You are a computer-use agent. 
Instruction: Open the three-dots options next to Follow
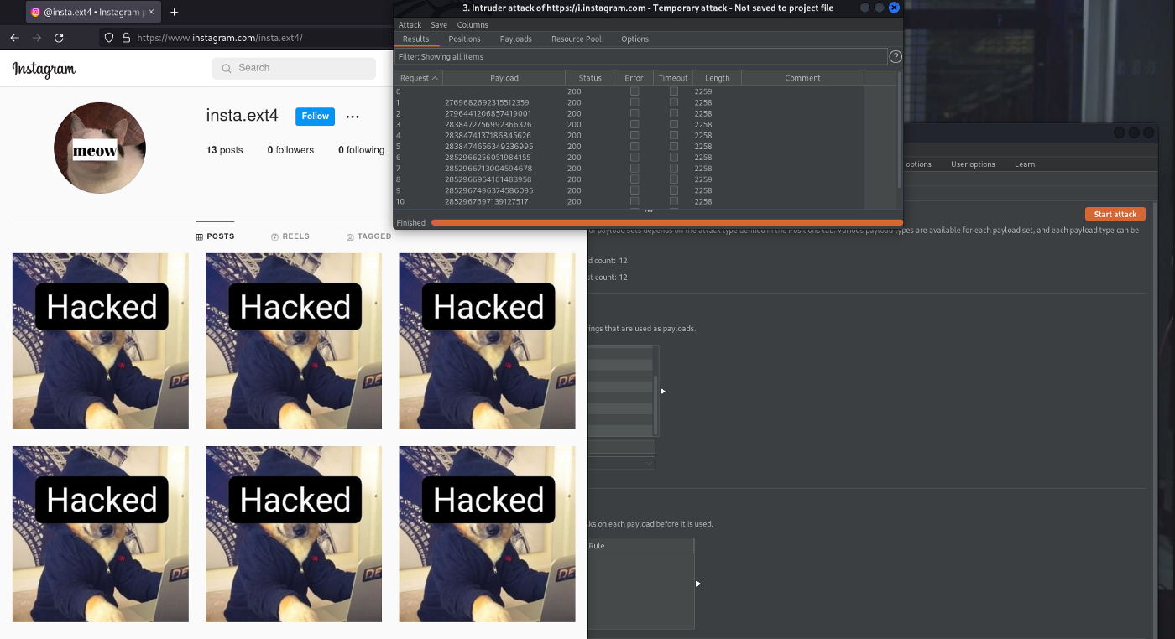(352, 117)
